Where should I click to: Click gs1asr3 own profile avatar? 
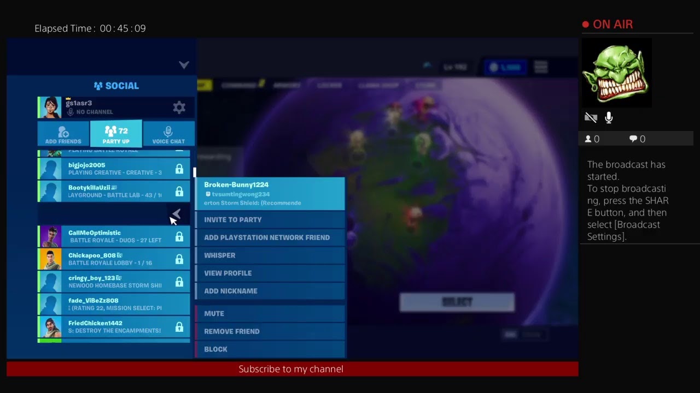point(50,107)
